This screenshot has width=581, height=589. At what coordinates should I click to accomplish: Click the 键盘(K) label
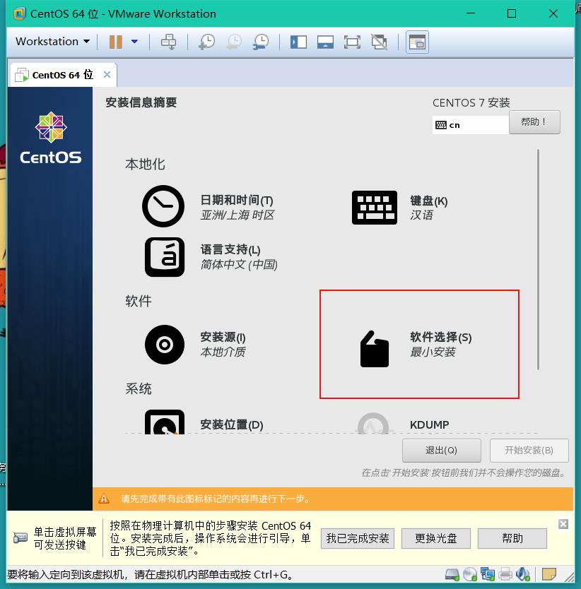tap(429, 201)
